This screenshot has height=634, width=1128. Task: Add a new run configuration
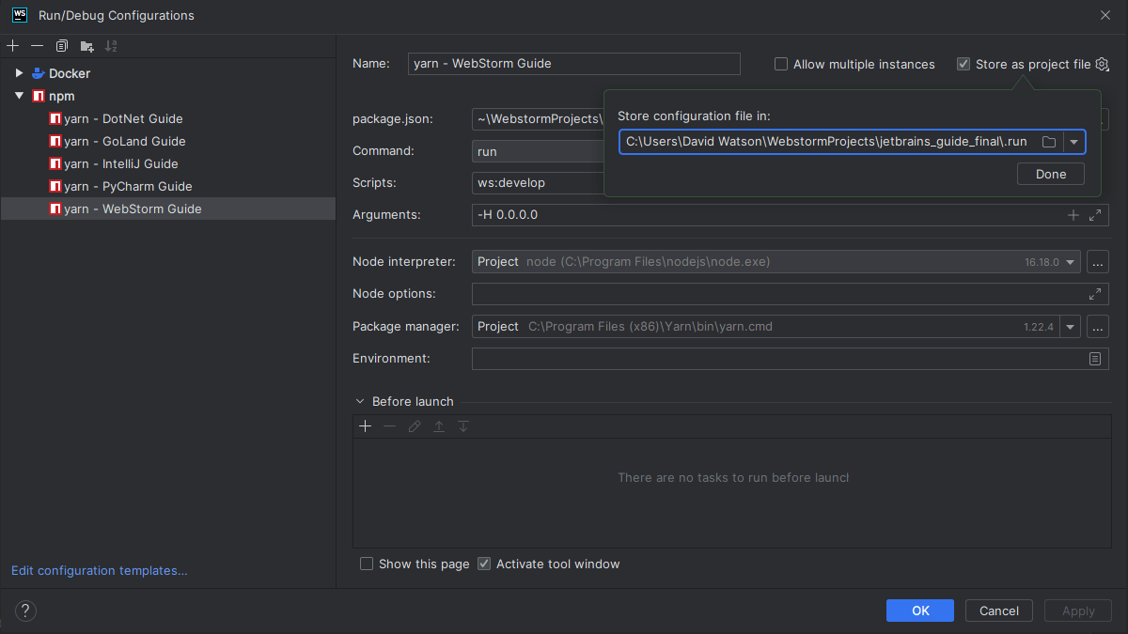(x=12, y=45)
